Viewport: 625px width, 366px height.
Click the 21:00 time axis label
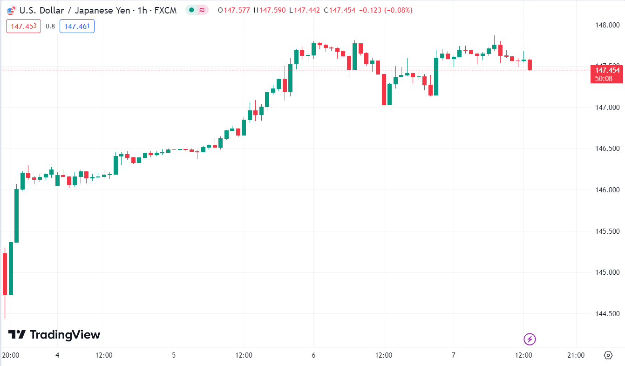[576, 355]
